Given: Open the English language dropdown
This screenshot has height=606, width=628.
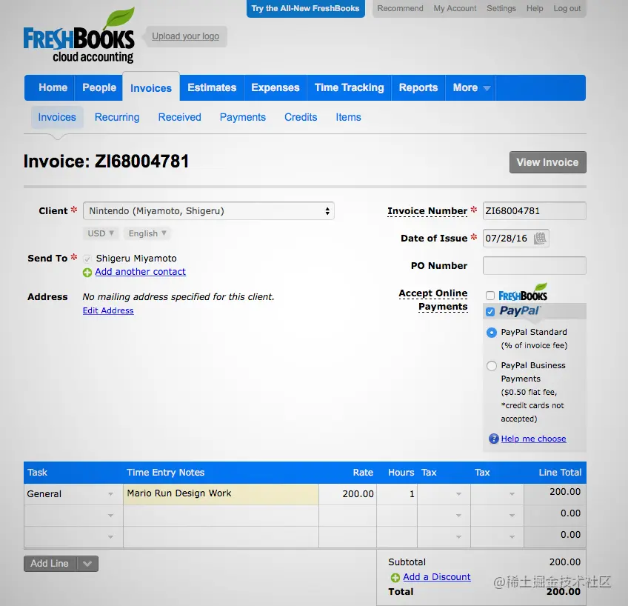Looking at the screenshot, I should [147, 233].
